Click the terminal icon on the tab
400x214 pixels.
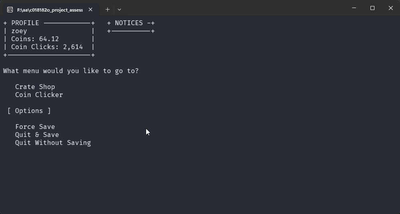10,10
